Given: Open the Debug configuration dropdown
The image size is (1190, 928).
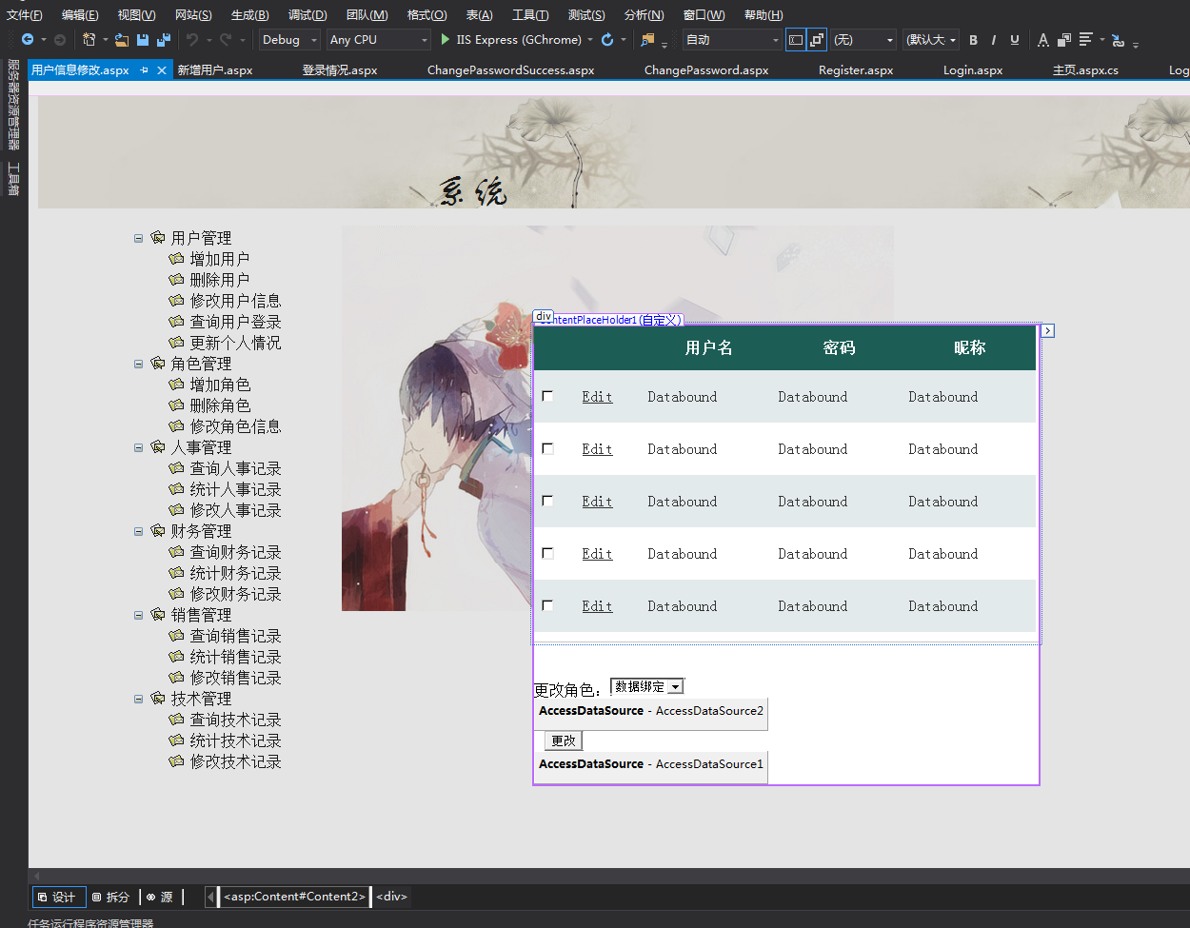Looking at the screenshot, I should click(289, 40).
